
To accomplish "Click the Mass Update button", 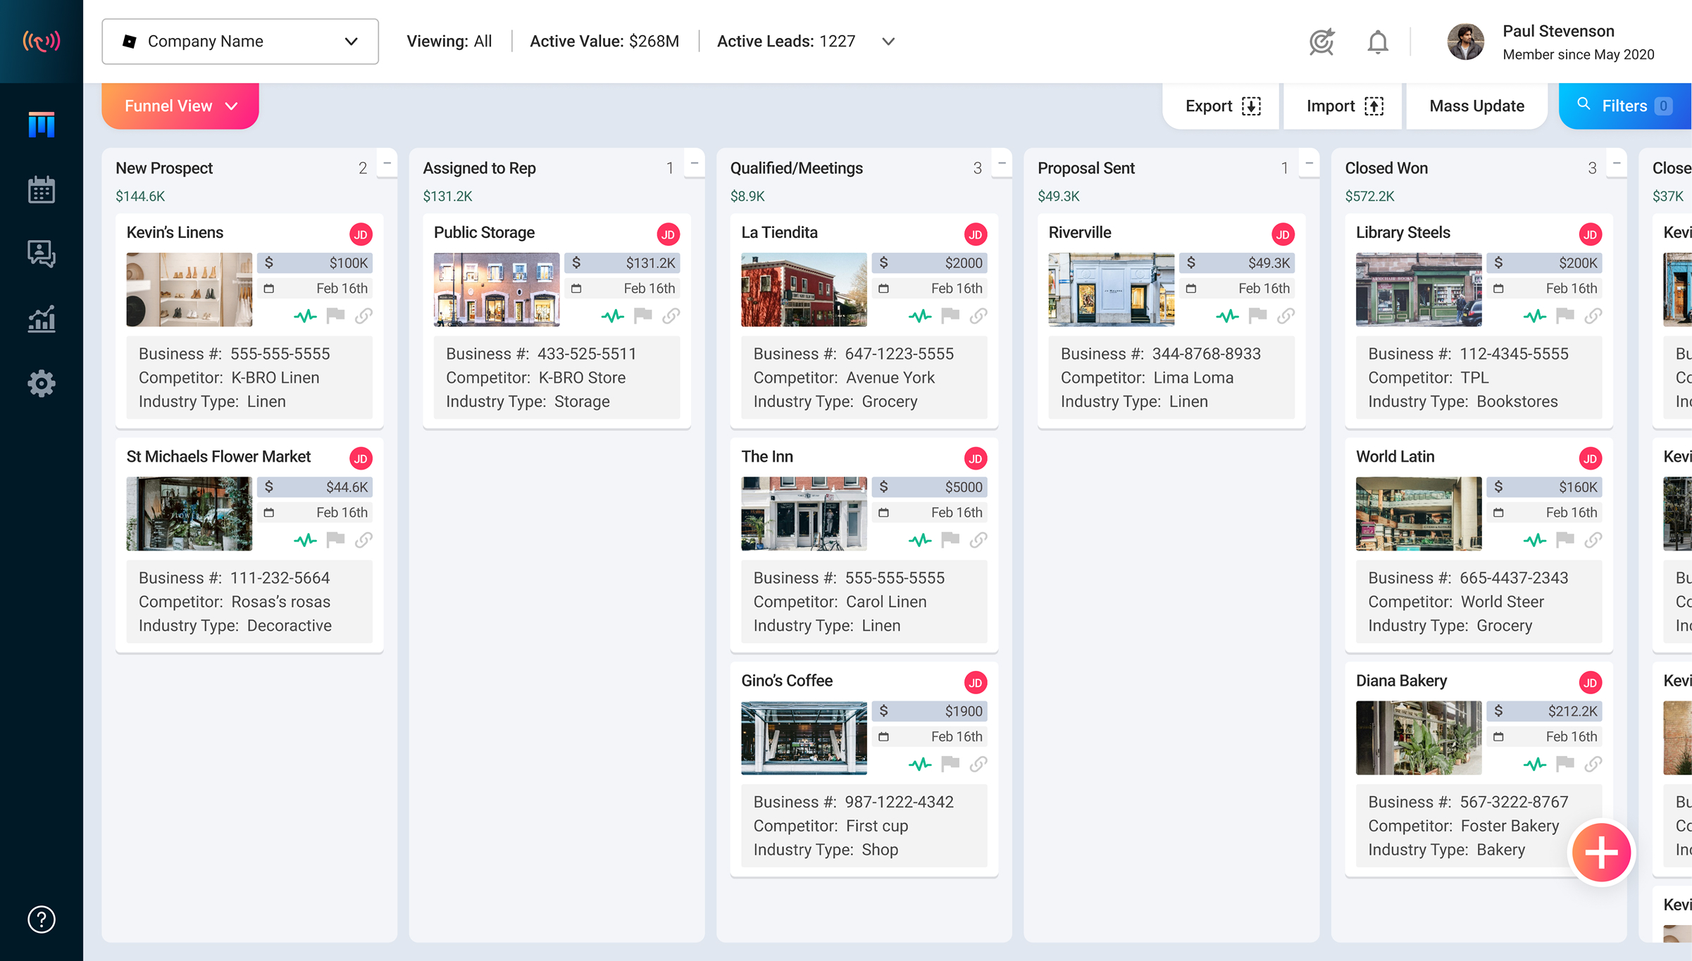I will coord(1476,106).
